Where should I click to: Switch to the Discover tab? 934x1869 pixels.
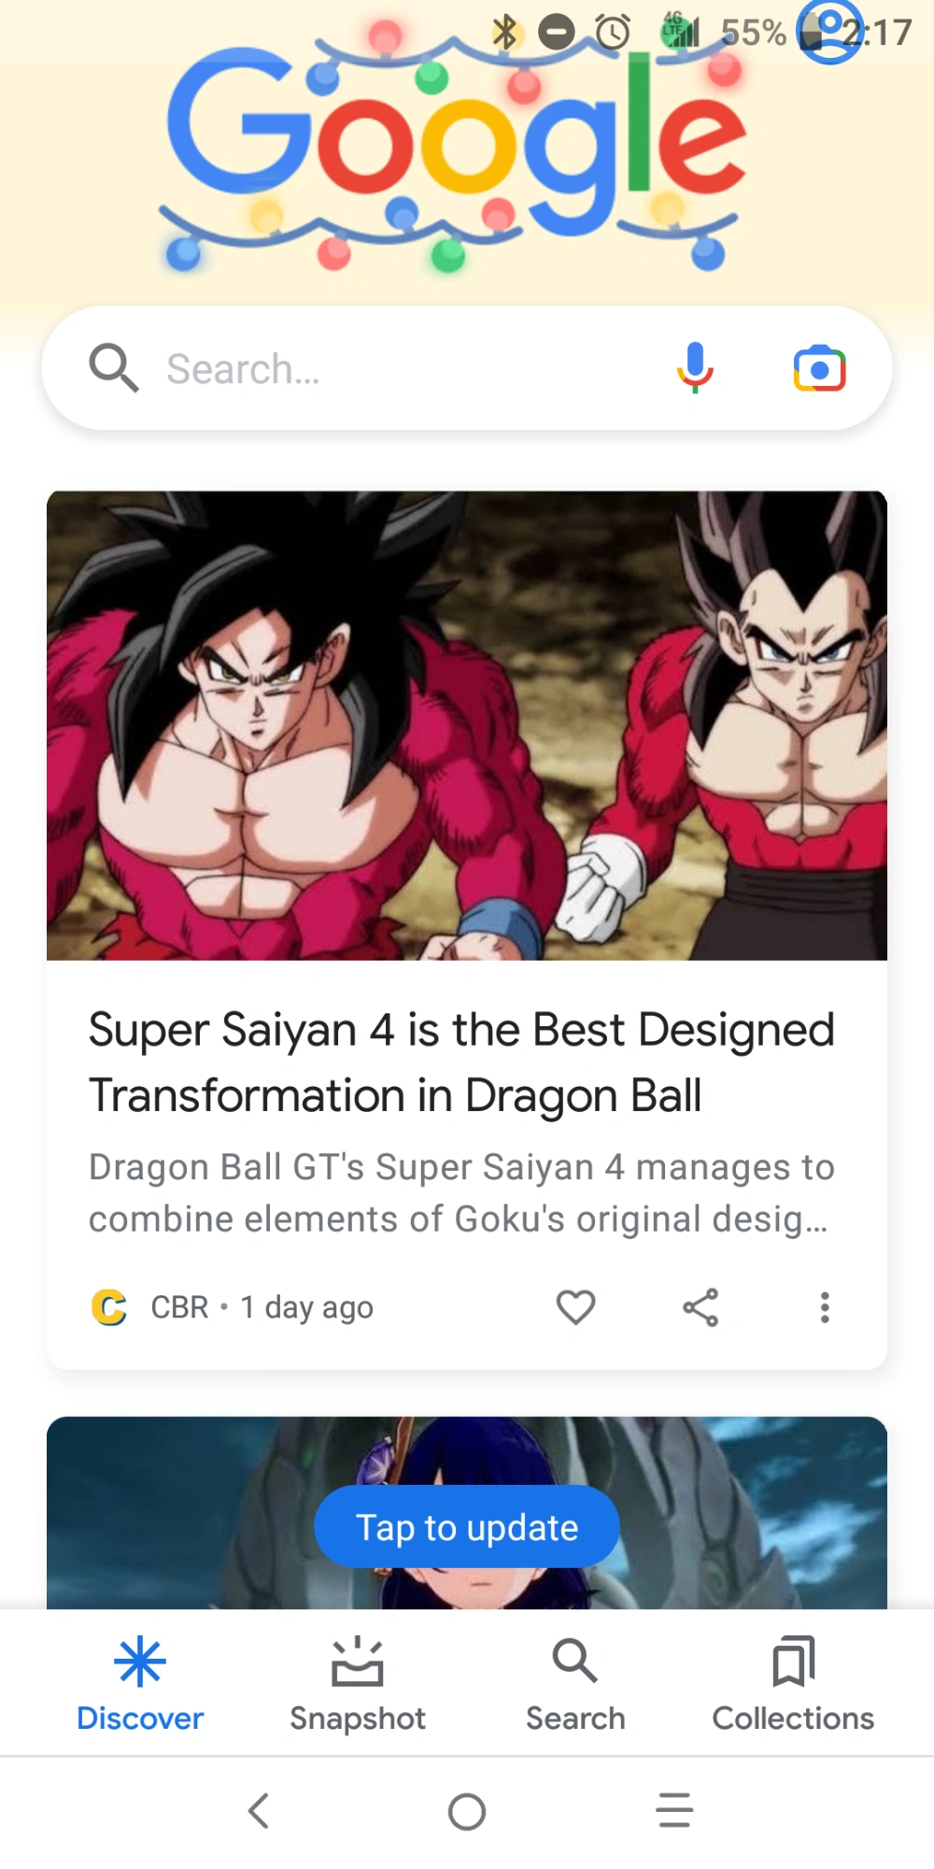(140, 1684)
